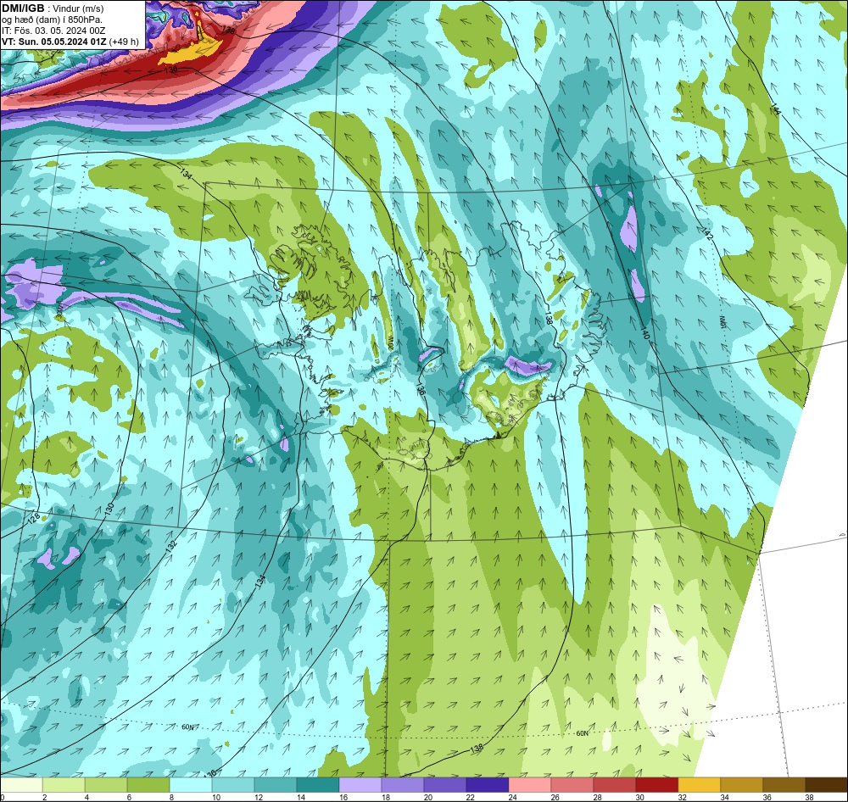The image size is (848, 802).
Task: Click the '(+49 h)' forecast offset text
Action: [124, 42]
